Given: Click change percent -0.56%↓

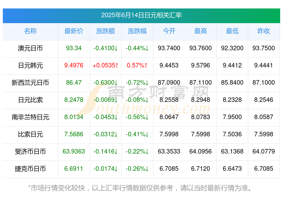Looking at the screenshot, I should tap(137, 117).
